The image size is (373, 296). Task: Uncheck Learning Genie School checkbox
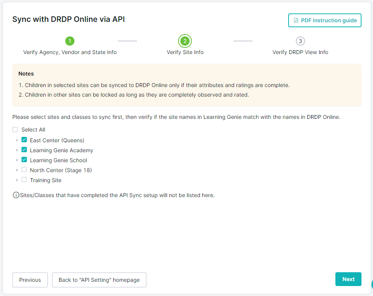coord(24,160)
